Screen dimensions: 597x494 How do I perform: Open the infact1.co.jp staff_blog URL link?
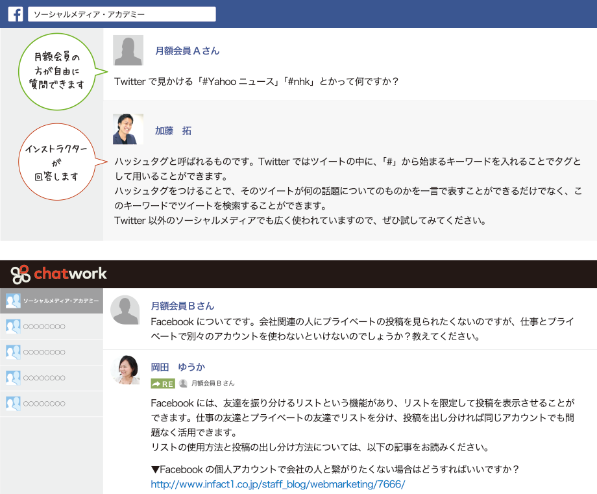pos(278,484)
